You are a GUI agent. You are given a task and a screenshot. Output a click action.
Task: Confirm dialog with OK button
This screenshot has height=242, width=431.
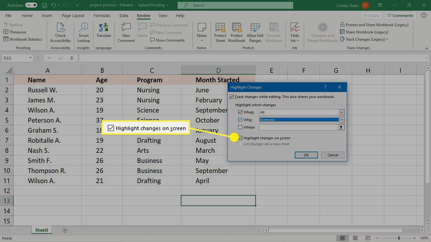click(x=306, y=155)
